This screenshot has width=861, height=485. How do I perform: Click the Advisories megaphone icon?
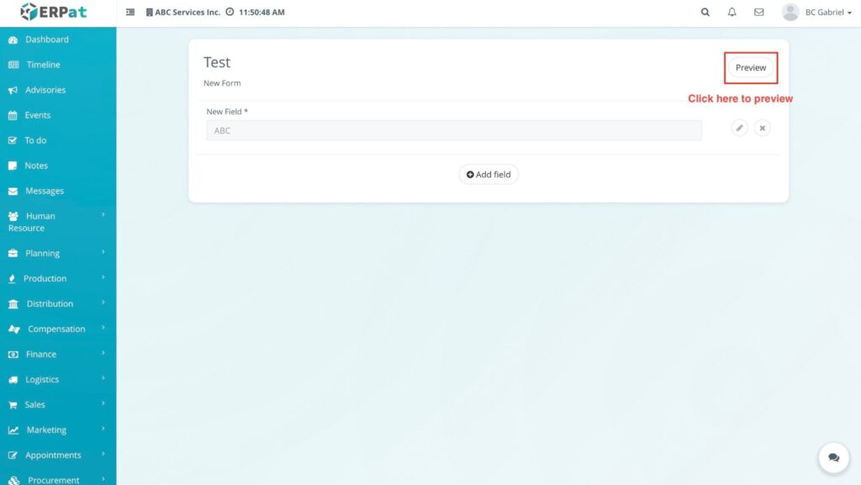tap(13, 90)
